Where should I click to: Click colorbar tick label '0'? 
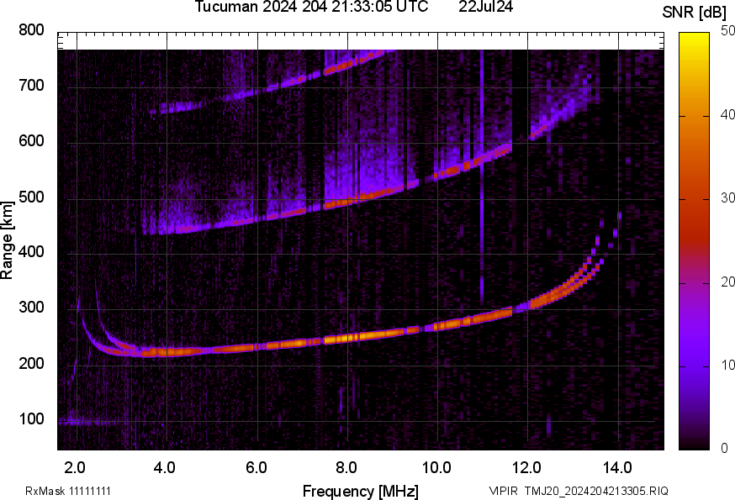[x=724, y=449]
